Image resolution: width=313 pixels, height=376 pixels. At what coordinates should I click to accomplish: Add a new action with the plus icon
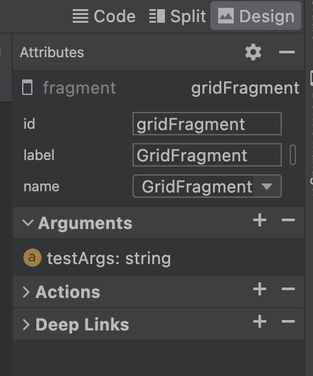point(260,289)
